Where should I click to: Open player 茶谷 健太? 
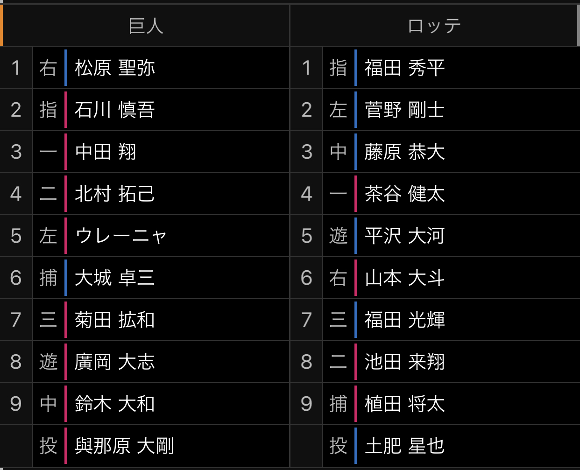(405, 194)
